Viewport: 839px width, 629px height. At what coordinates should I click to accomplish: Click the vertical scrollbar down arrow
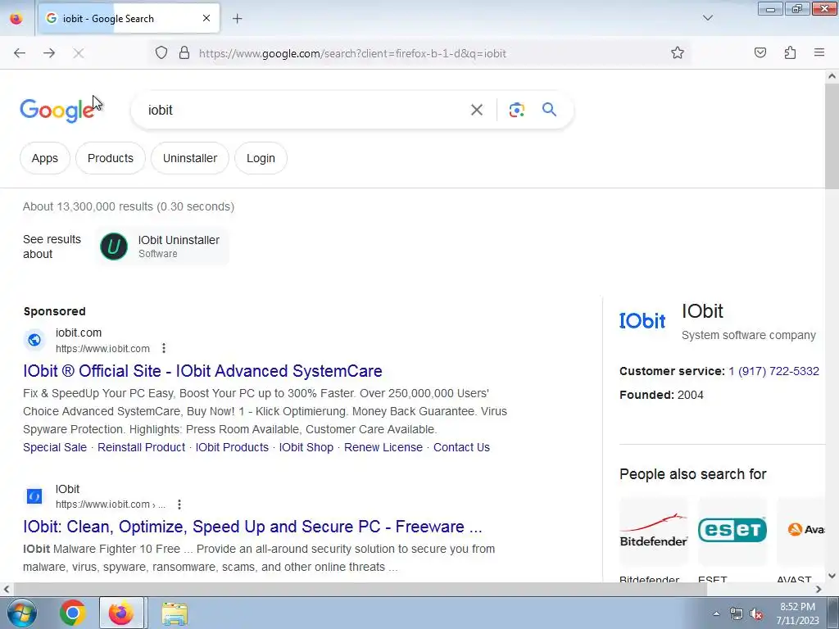832,576
